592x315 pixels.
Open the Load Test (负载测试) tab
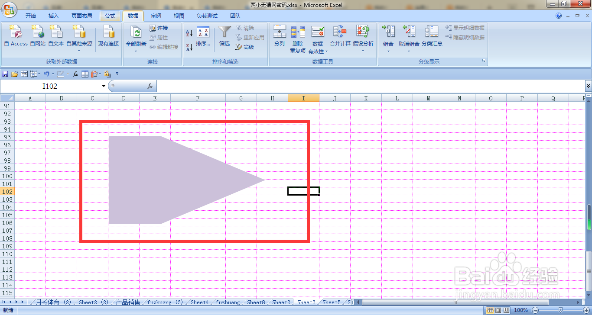[207, 16]
